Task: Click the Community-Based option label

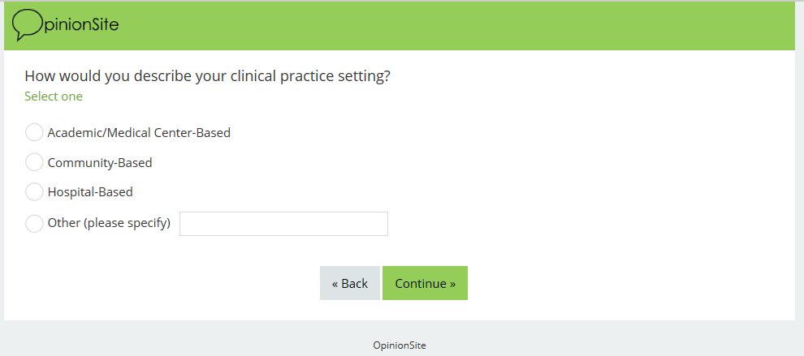Action: click(x=100, y=162)
